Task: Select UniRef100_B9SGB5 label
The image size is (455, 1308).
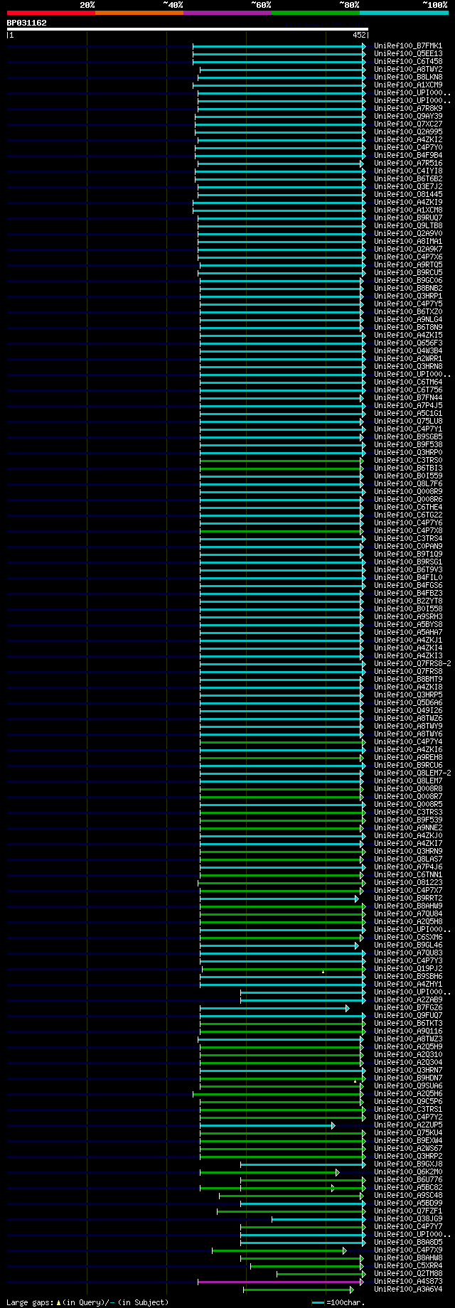Action: click(x=408, y=436)
